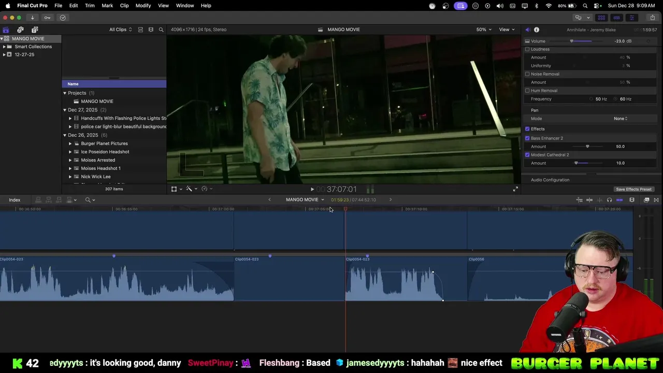Select the MANGO MOVIE project in browser

coord(97,102)
